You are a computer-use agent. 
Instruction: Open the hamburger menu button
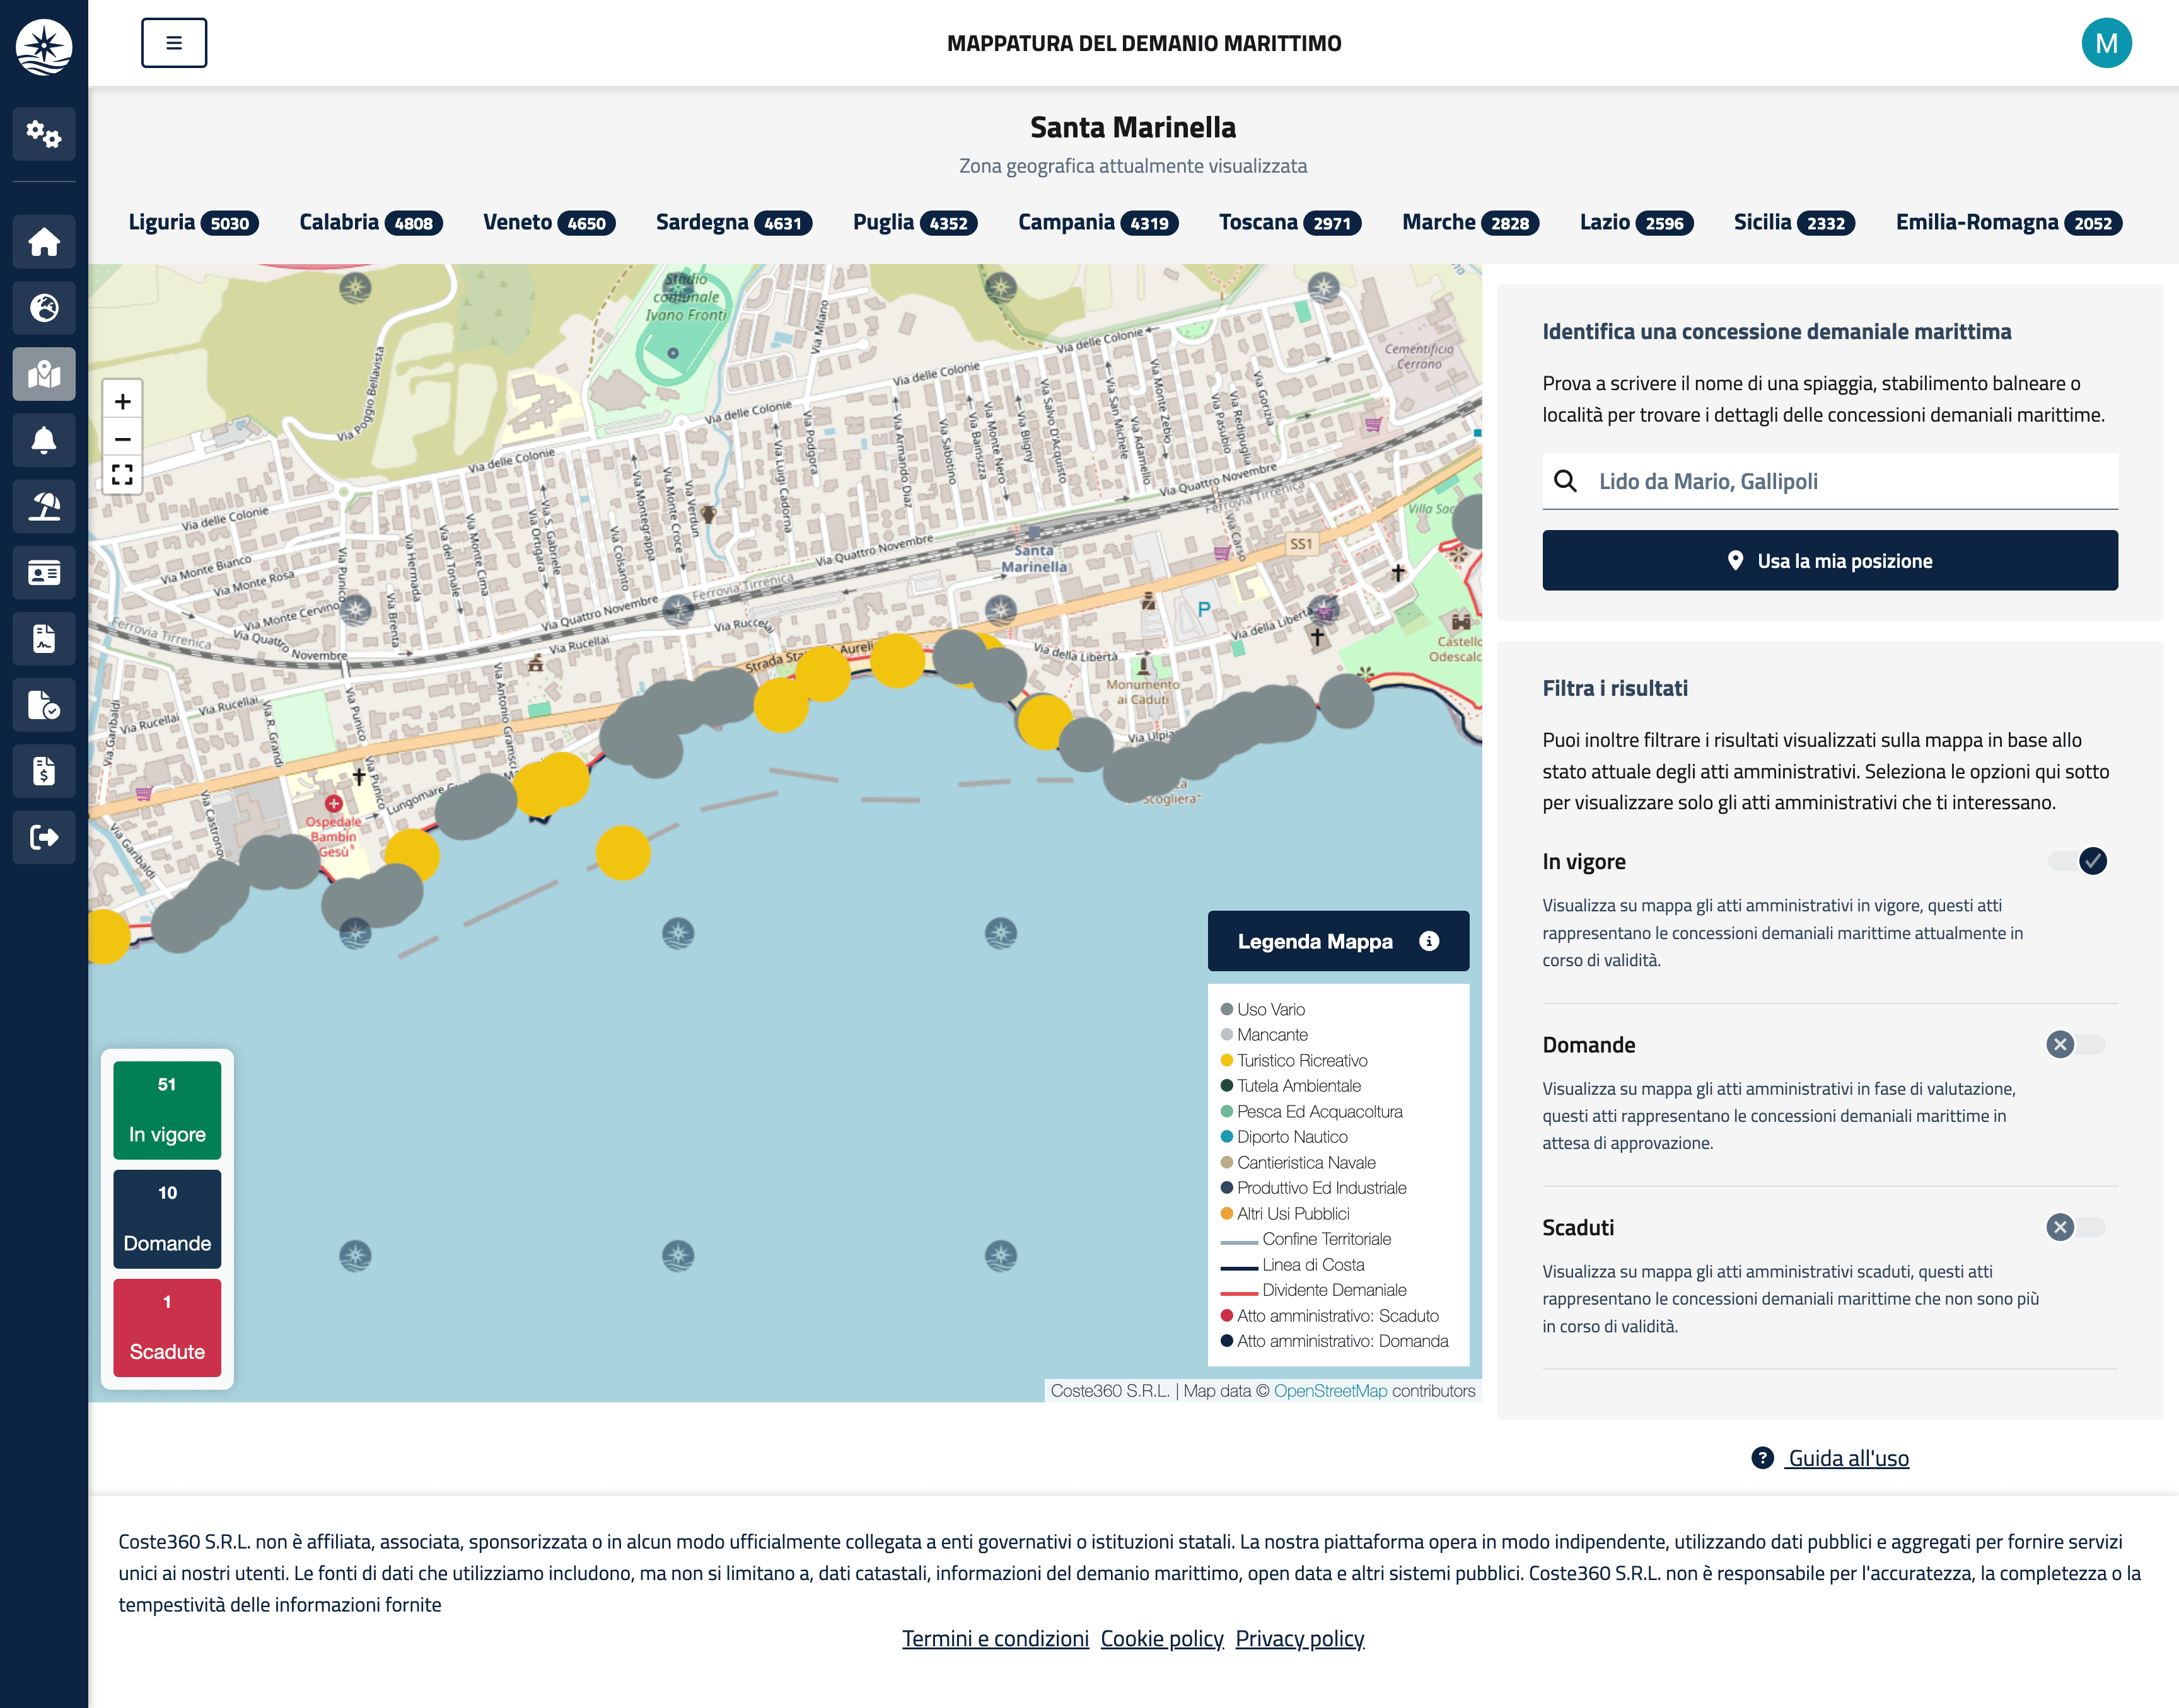[174, 43]
